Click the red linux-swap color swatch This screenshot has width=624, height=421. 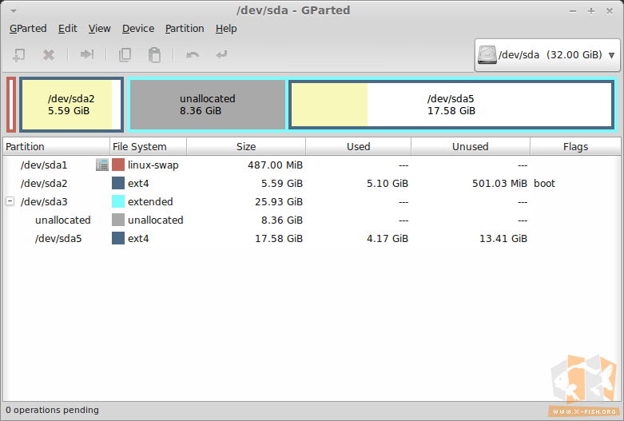(118, 165)
